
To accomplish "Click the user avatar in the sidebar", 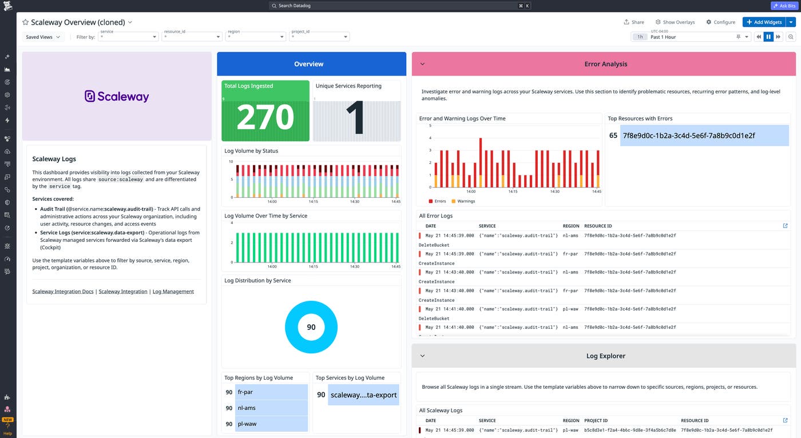I will click(7, 409).
